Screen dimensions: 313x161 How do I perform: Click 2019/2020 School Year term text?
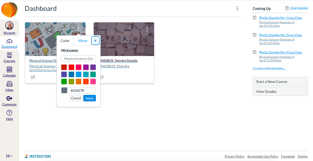tap(43, 70)
